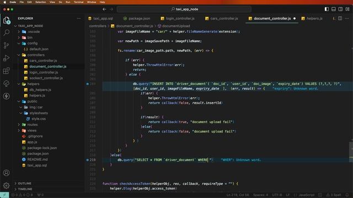Open the Accounts icon in activity bar
This screenshot has height=198, width=353.
point(6,173)
